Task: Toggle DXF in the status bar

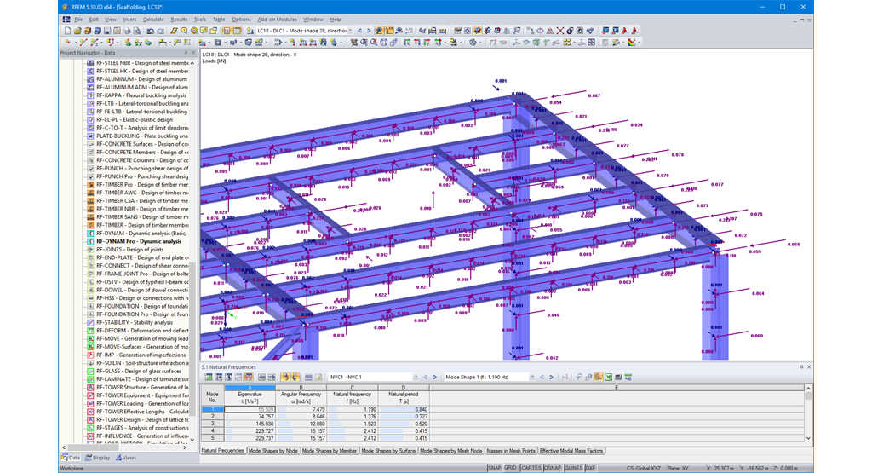Action: pos(591,468)
